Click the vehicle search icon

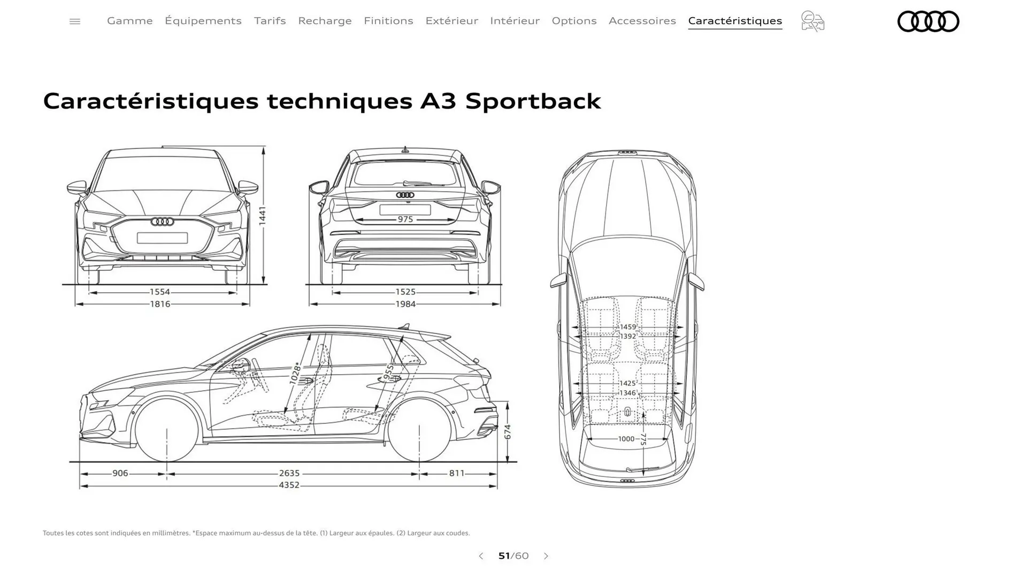tap(812, 21)
